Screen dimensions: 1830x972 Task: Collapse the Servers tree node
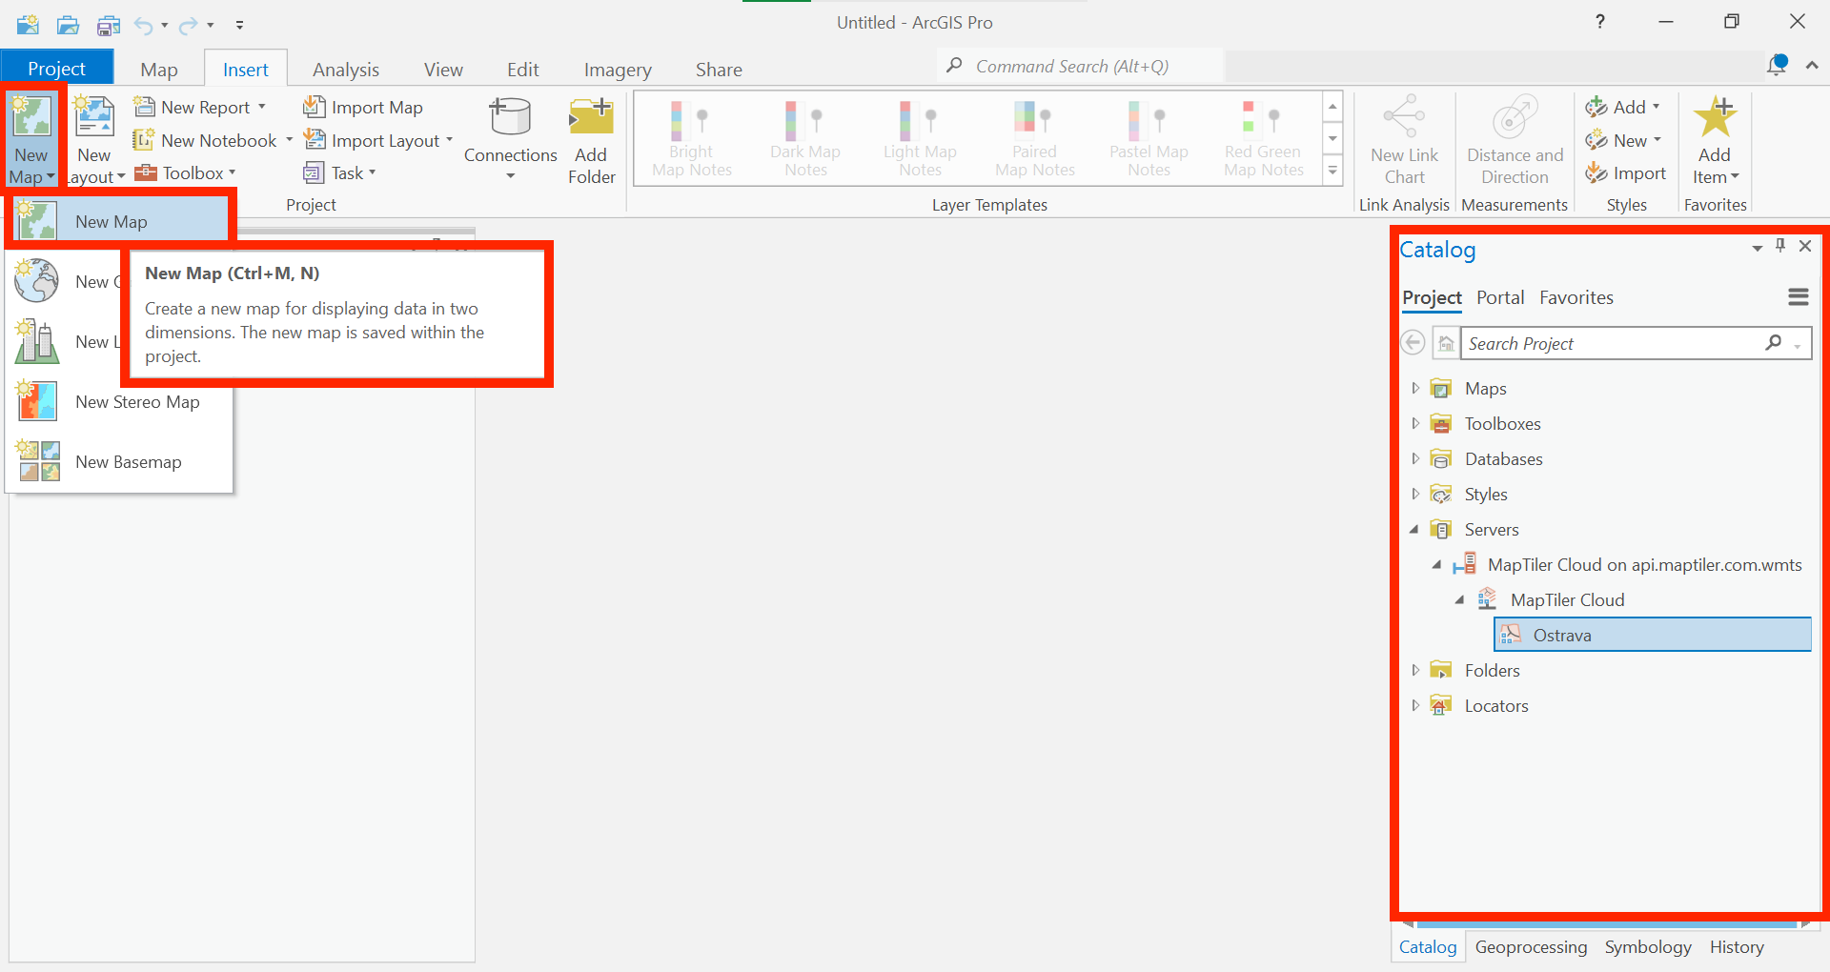[1414, 530]
